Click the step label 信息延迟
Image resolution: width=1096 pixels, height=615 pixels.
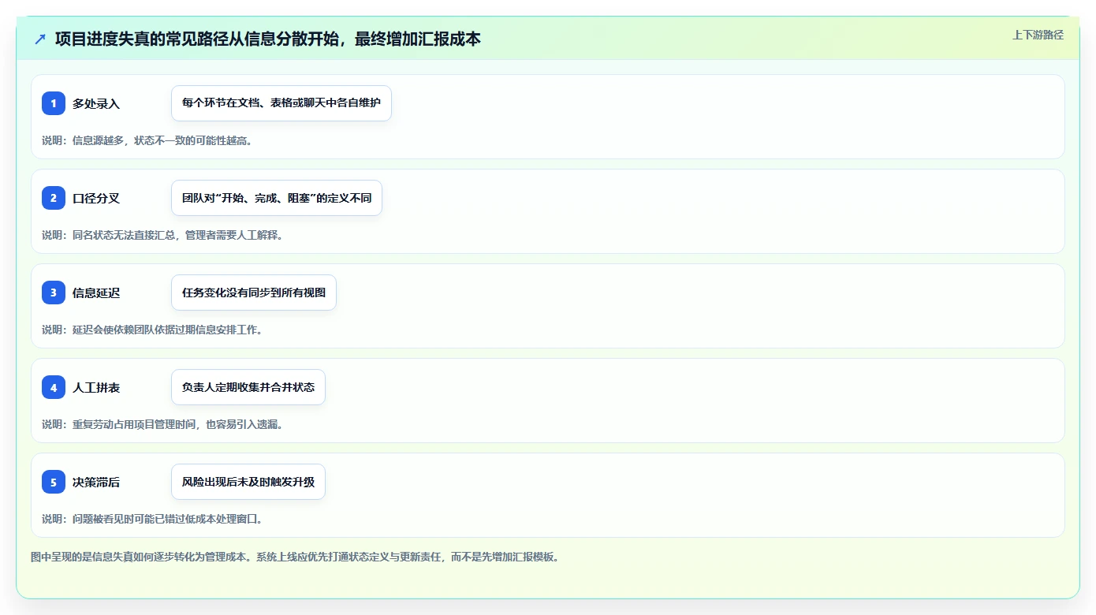(x=96, y=293)
